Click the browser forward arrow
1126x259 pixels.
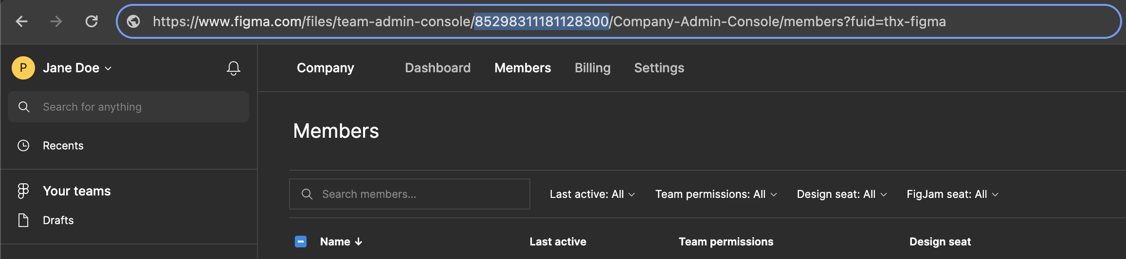pyautogui.click(x=56, y=21)
